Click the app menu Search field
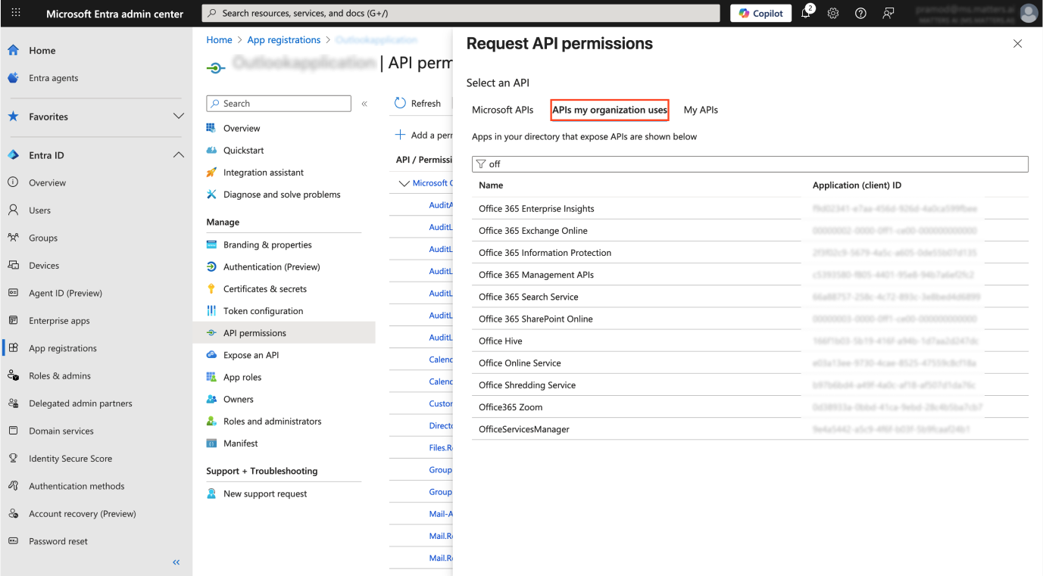The image size is (1043, 576). (x=279, y=104)
